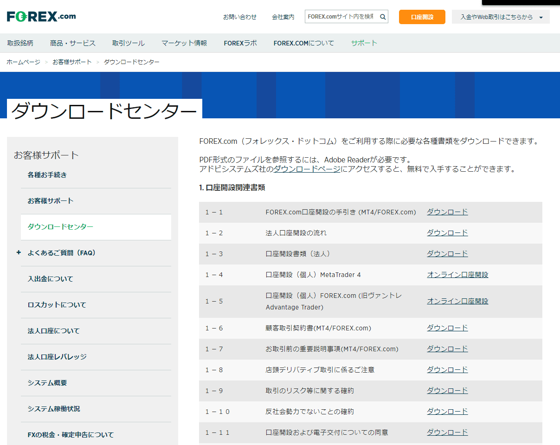
Task: Open the マーケット情報 menu
Action: pyautogui.click(x=184, y=43)
